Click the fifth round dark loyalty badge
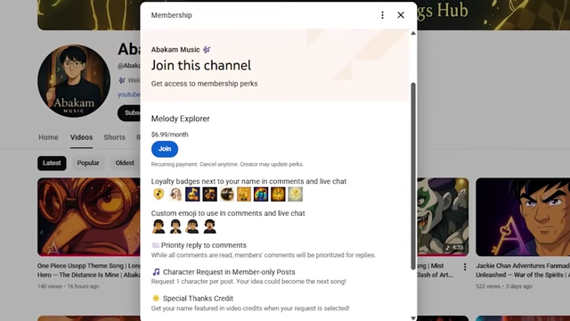The image size is (570, 321). [x=227, y=194]
